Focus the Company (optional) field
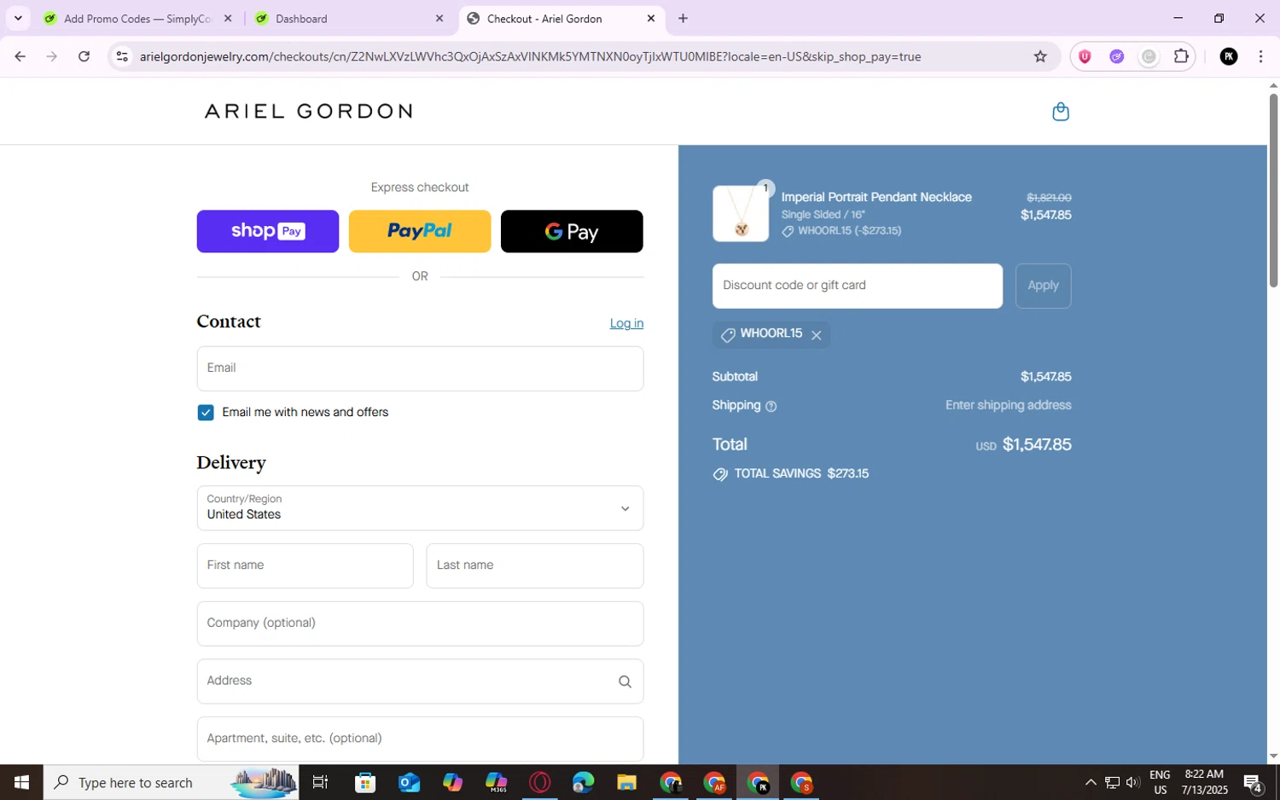 (420, 623)
